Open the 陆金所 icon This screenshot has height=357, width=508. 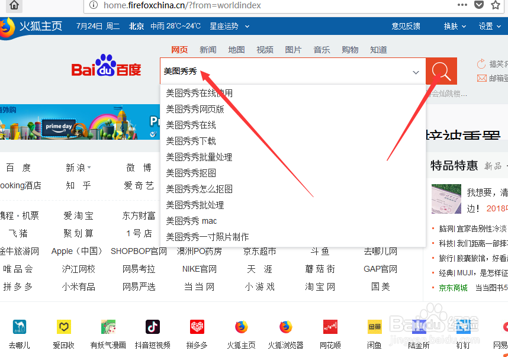point(419,327)
